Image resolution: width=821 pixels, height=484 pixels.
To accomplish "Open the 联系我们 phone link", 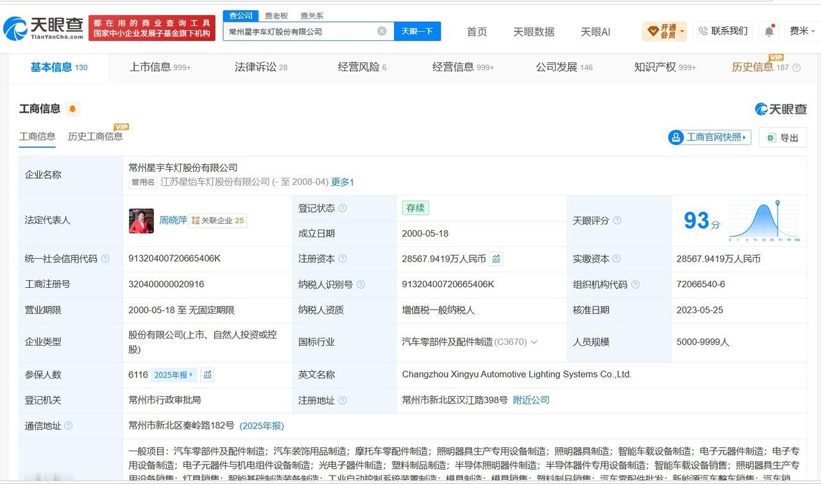I will 723,31.
